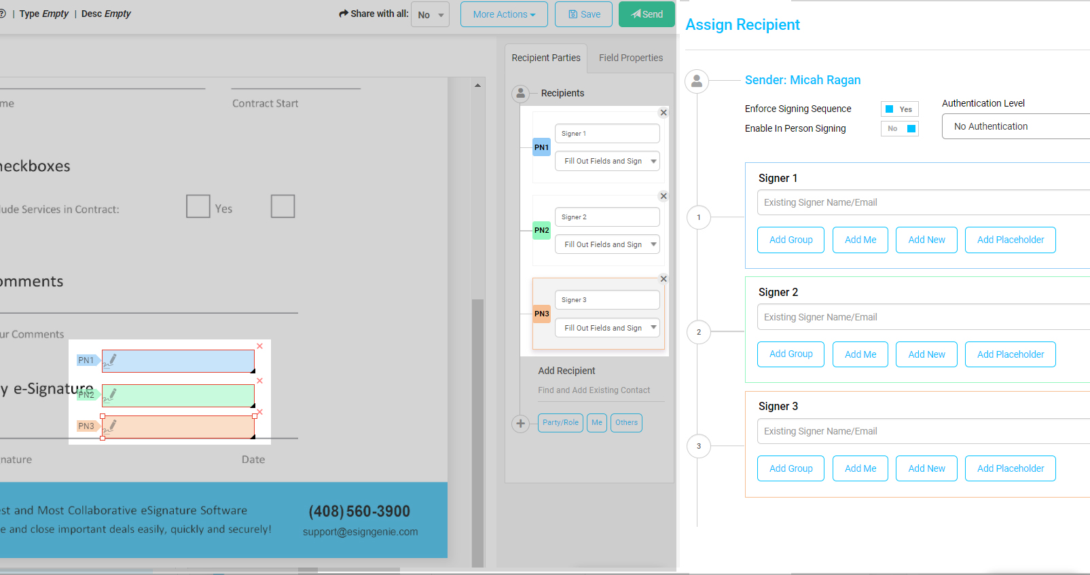
Task: Select the PN3 orange signature field
Action: point(178,427)
